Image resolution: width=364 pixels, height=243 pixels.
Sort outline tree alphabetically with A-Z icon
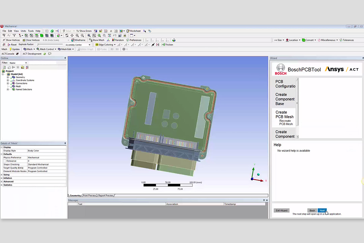click(27, 67)
